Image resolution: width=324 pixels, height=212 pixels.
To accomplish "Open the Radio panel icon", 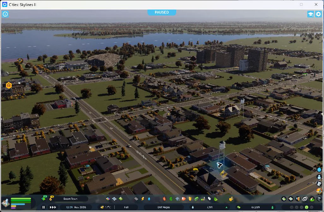I will tap(319, 190).
